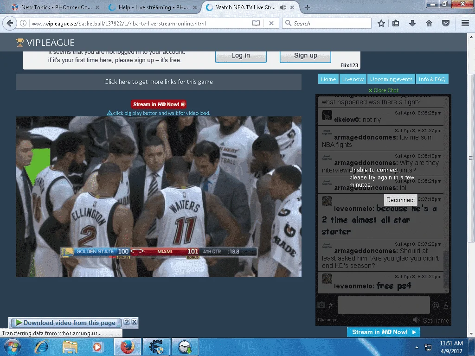Click Set name in the chat
The image size is (475, 356).
(436, 320)
